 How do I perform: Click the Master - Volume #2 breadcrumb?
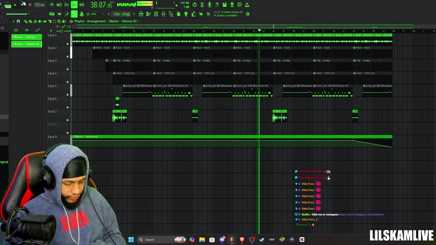[x=123, y=21]
